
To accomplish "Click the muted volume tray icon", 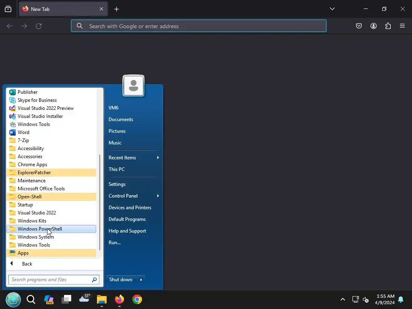I will click(x=366, y=299).
